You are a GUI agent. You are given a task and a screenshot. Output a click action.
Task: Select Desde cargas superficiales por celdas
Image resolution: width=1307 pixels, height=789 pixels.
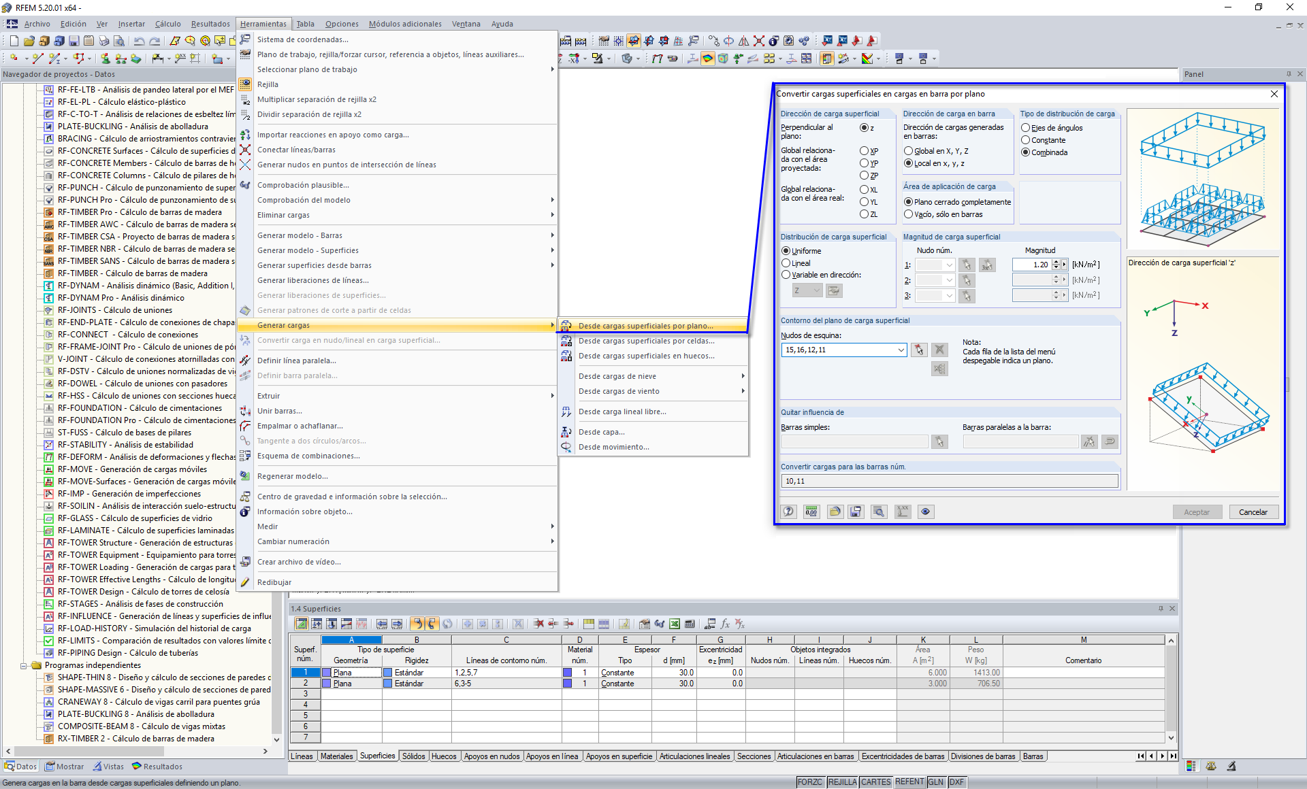coord(646,341)
